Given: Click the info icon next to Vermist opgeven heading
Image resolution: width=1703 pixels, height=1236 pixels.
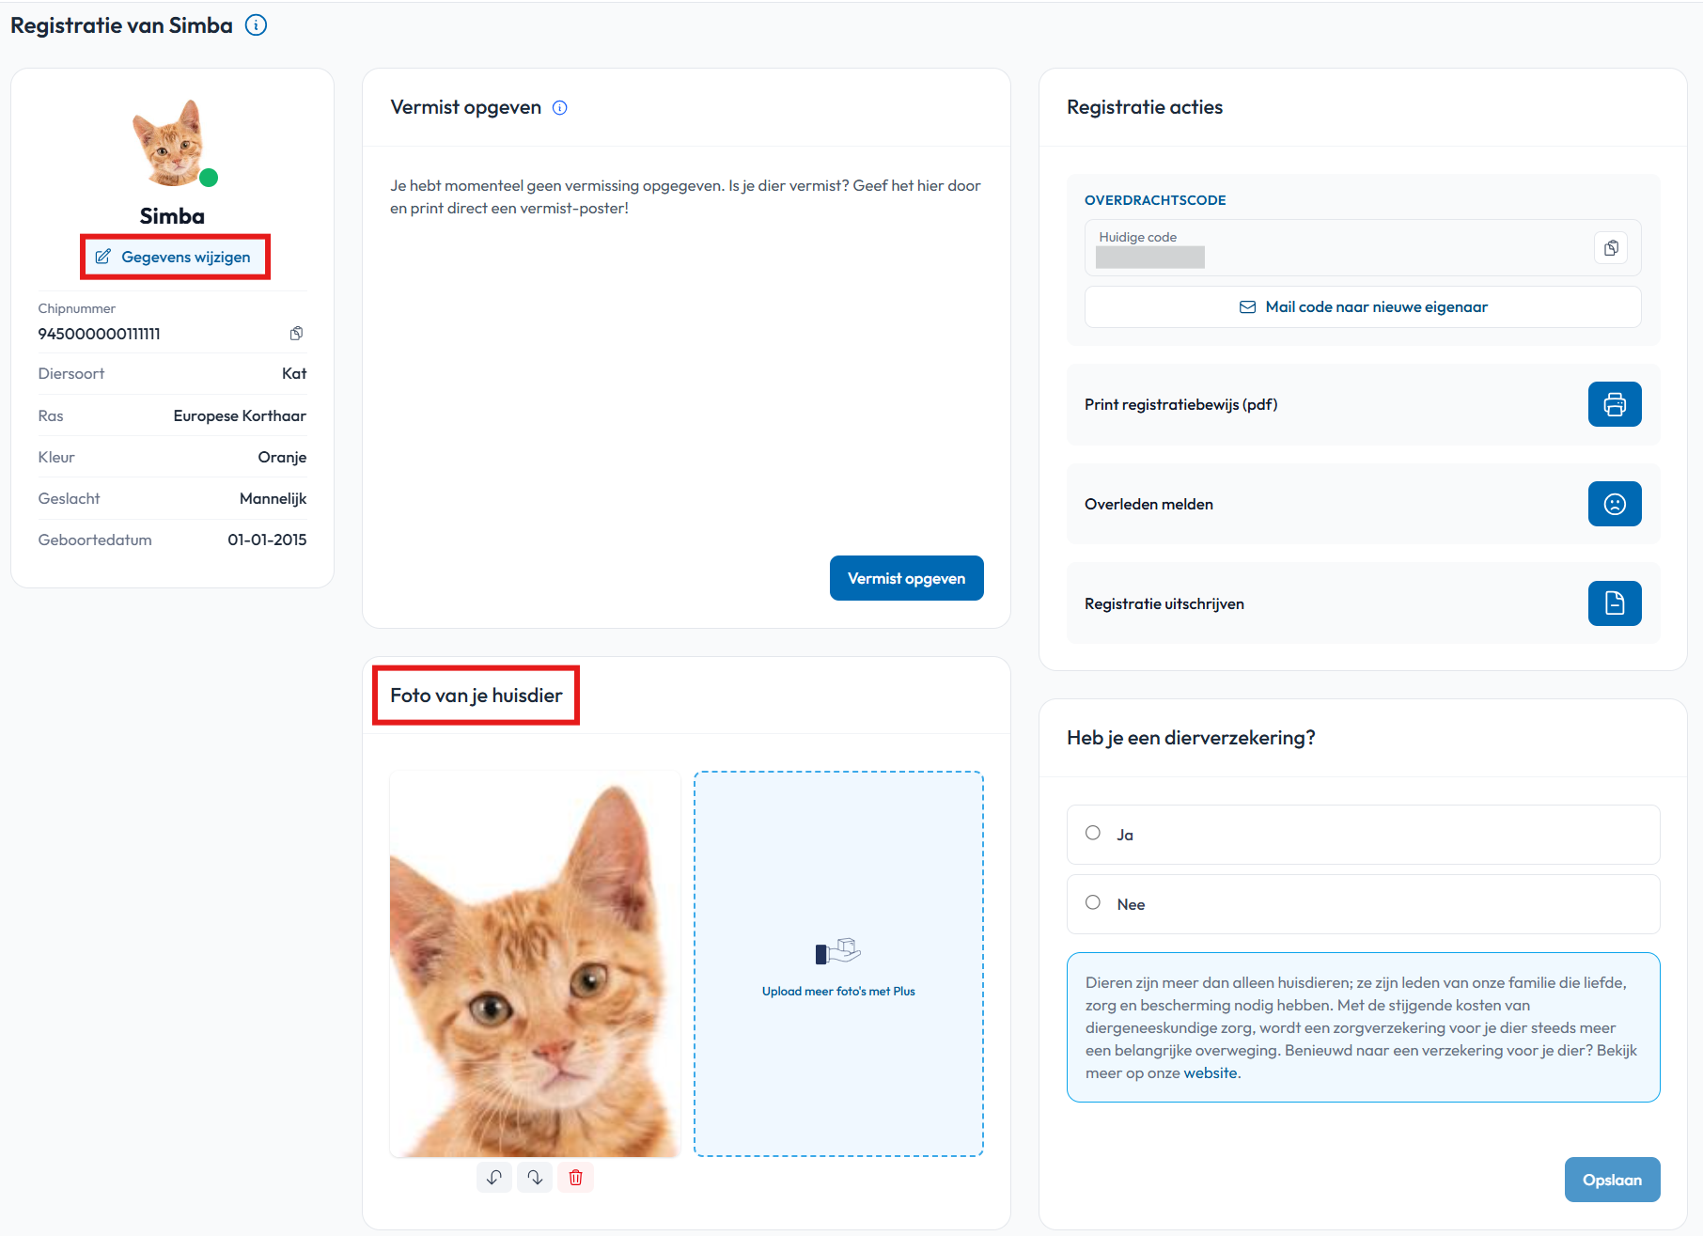Looking at the screenshot, I should (x=560, y=108).
